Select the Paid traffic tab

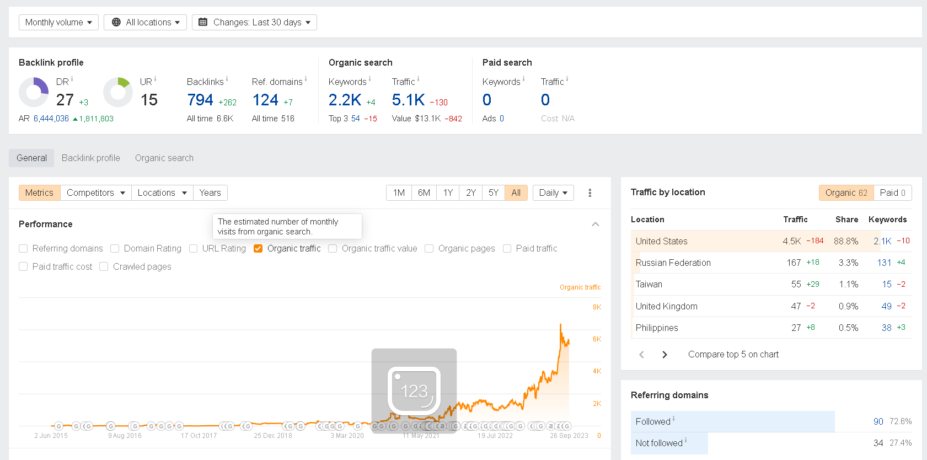[x=892, y=192]
